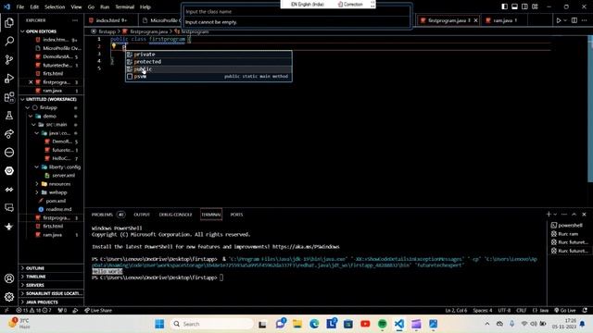This screenshot has height=333, width=593.
Task: Open the Extensions view
Action: click(x=9, y=97)
